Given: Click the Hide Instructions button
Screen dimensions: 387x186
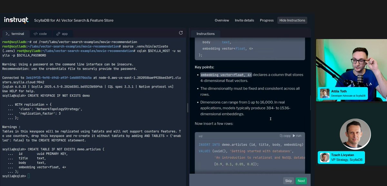Looking at the screenshot, I should pyautogui.click(x=292, y=20).
